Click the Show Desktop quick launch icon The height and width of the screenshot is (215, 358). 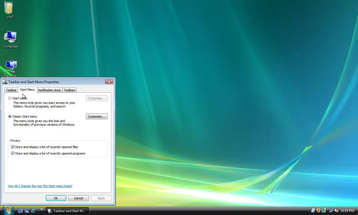(20, 211)
